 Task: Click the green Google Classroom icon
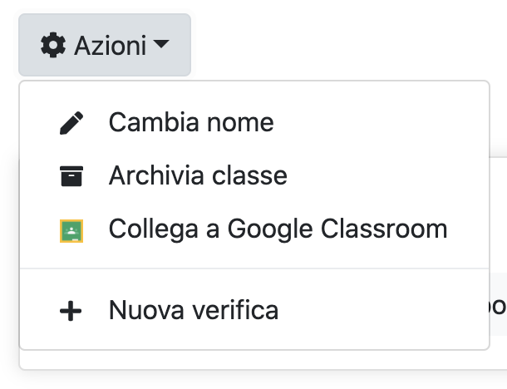[x=71, y=231]
